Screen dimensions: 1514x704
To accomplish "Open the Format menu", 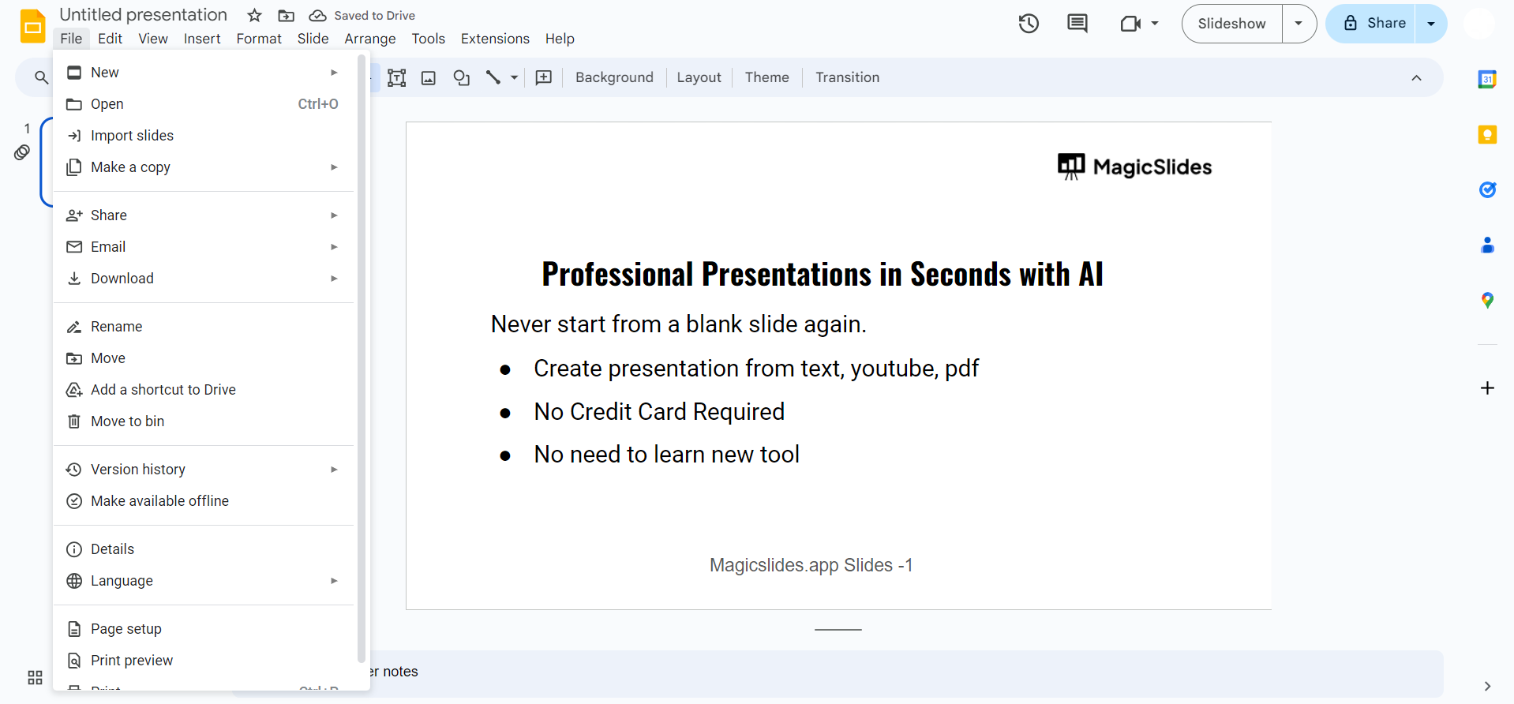I will coord(259,39).
